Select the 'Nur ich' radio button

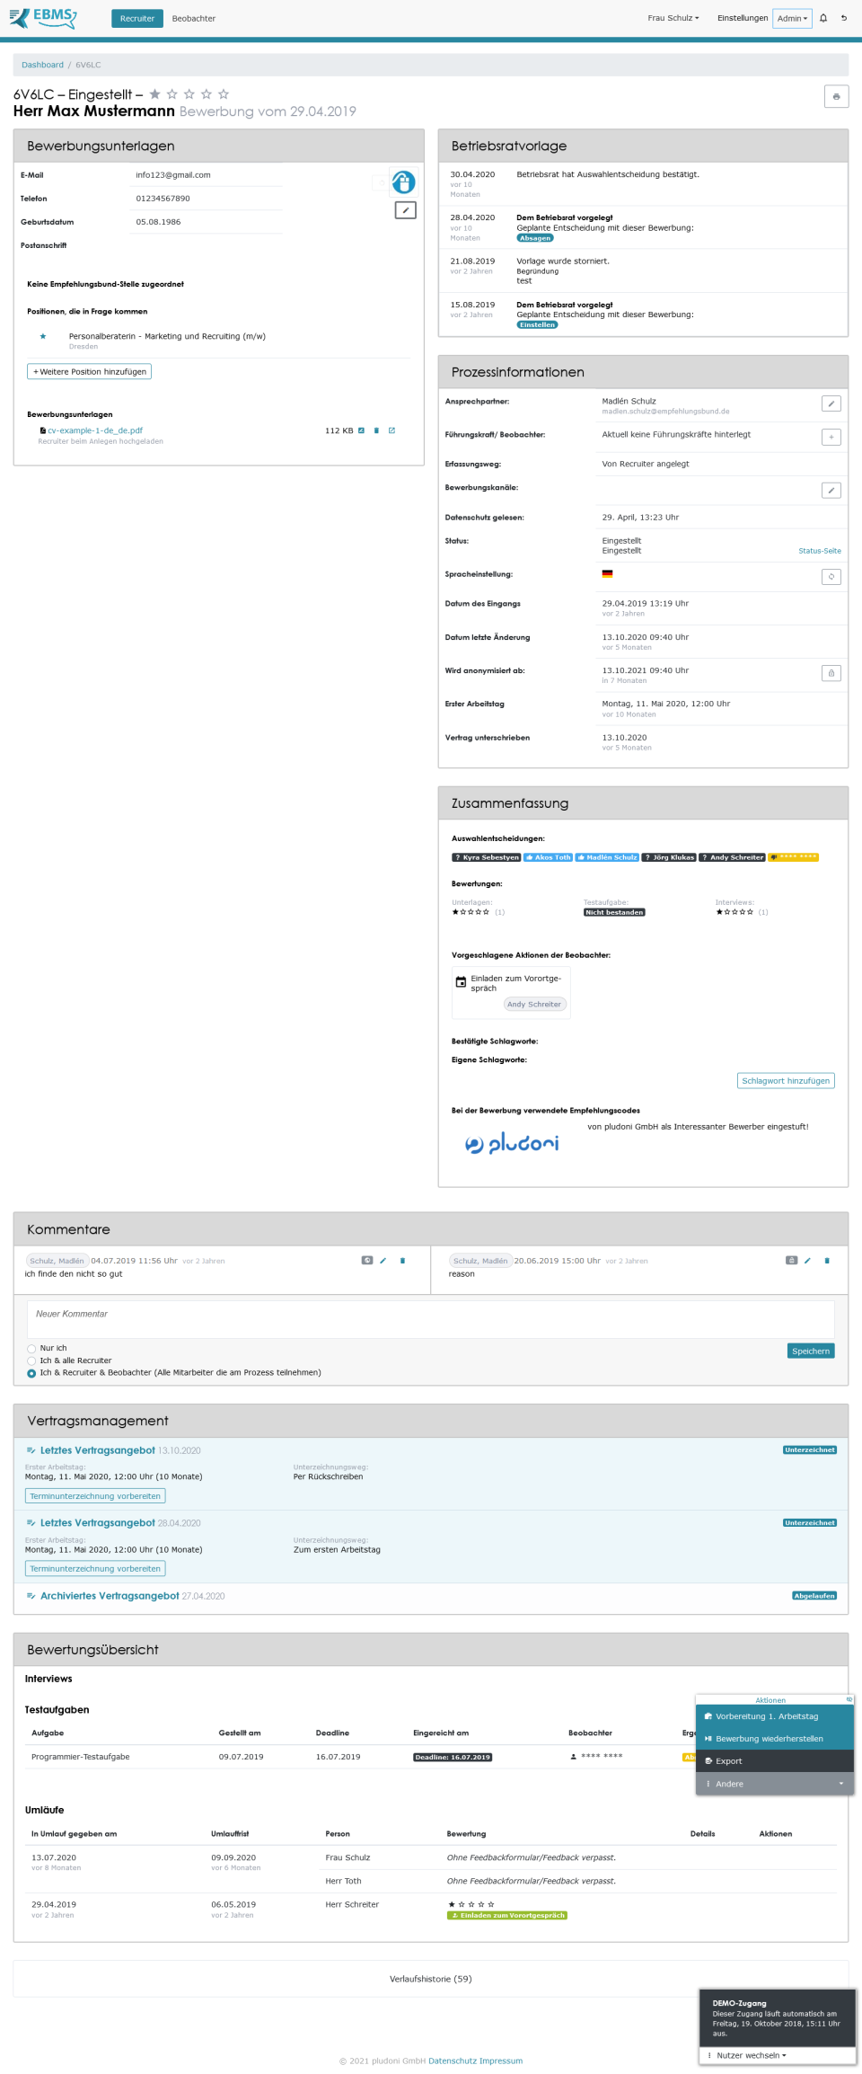point(30,1348)
